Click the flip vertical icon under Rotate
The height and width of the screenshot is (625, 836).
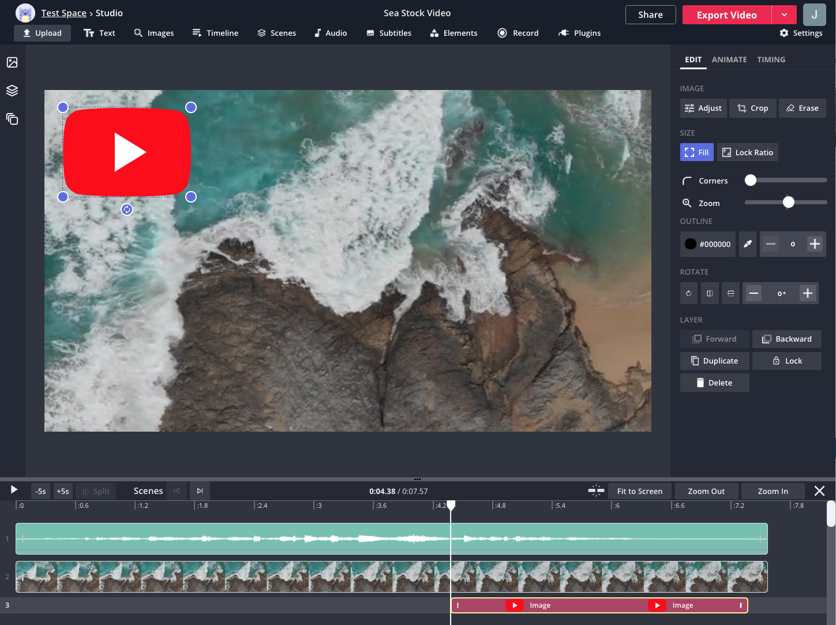click(x=730, y=293)
